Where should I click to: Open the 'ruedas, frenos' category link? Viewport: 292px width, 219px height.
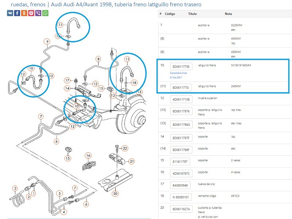pyautogui.click(x=28, y=4)
